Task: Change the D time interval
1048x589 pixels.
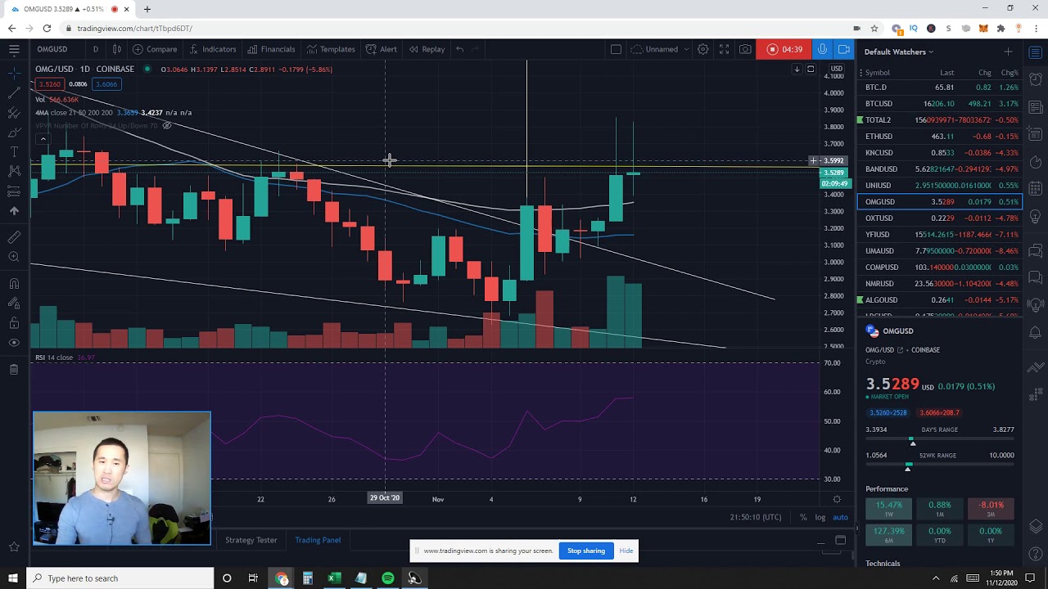Action: 95,49
